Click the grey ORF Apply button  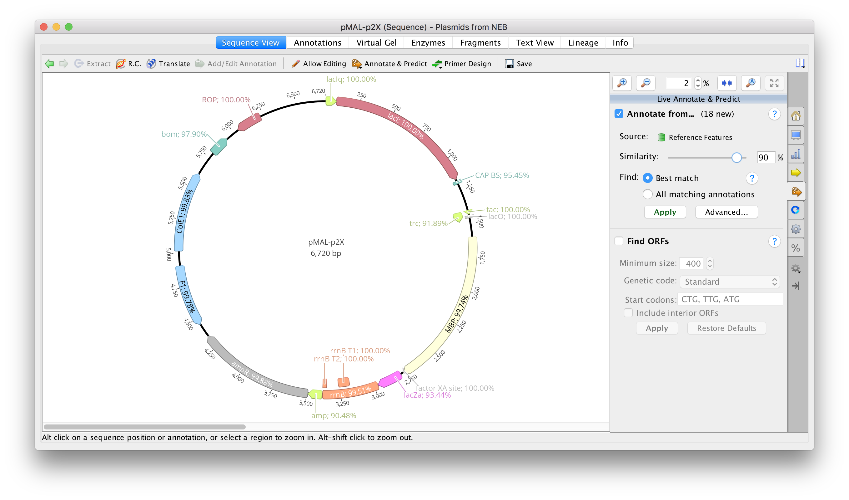[x=657, y=328]
